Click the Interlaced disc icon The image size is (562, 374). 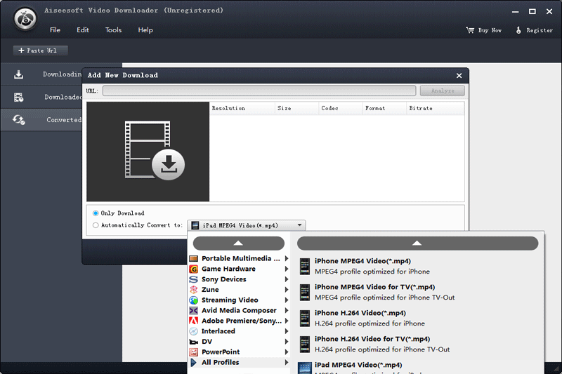pos(194,331)
